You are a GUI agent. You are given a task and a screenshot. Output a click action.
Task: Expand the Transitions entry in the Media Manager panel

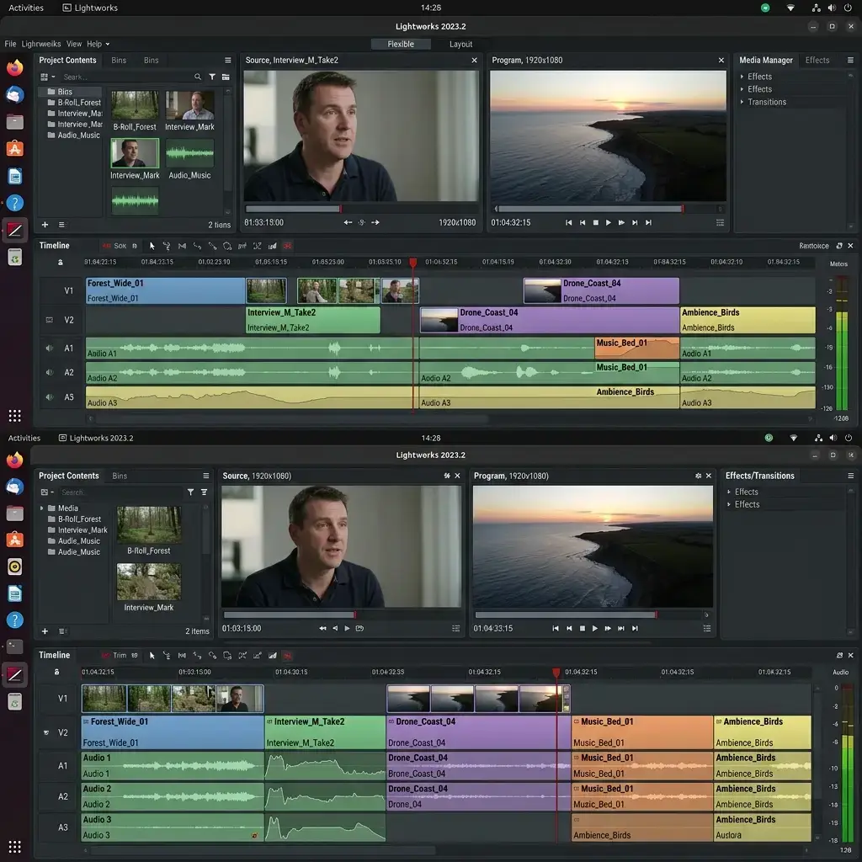742,102
